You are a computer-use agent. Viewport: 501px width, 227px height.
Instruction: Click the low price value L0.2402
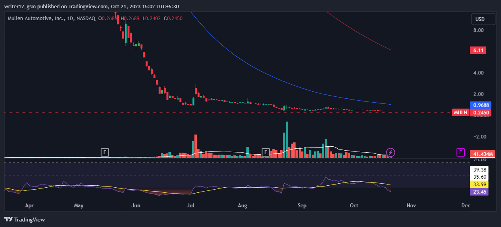[152, 18]
